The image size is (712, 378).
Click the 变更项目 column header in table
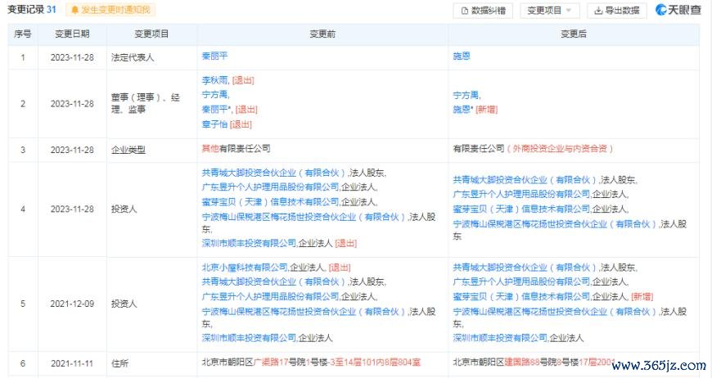click(x=151, y=34)
